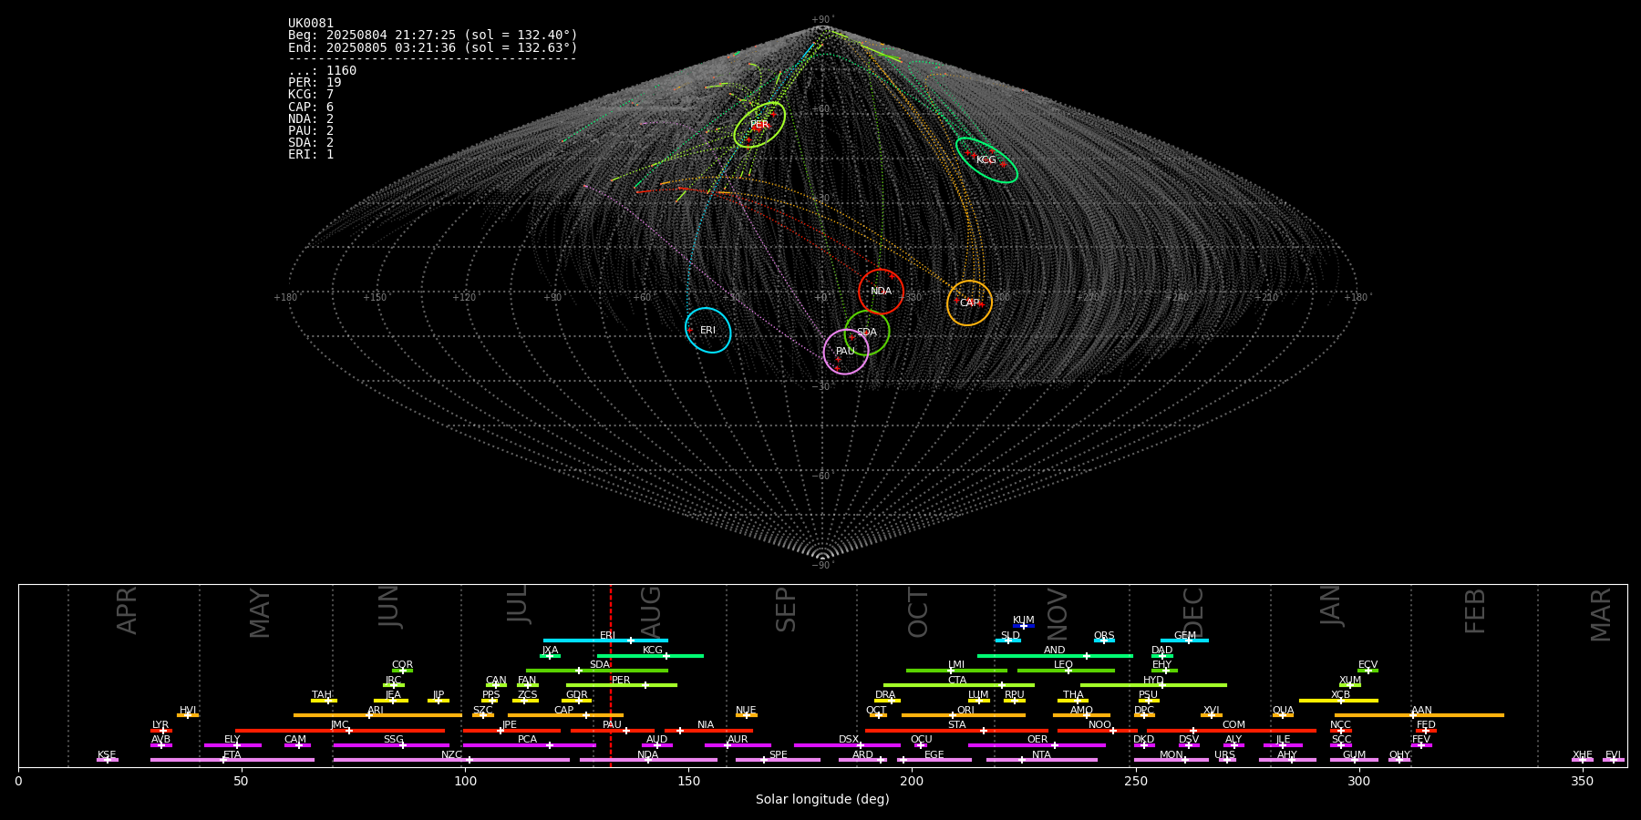The height and width of the screenshot is (820, 1641).
Task: Click the 'Beg: 20250804 21:27:25' line
Action: coord(433,35)
